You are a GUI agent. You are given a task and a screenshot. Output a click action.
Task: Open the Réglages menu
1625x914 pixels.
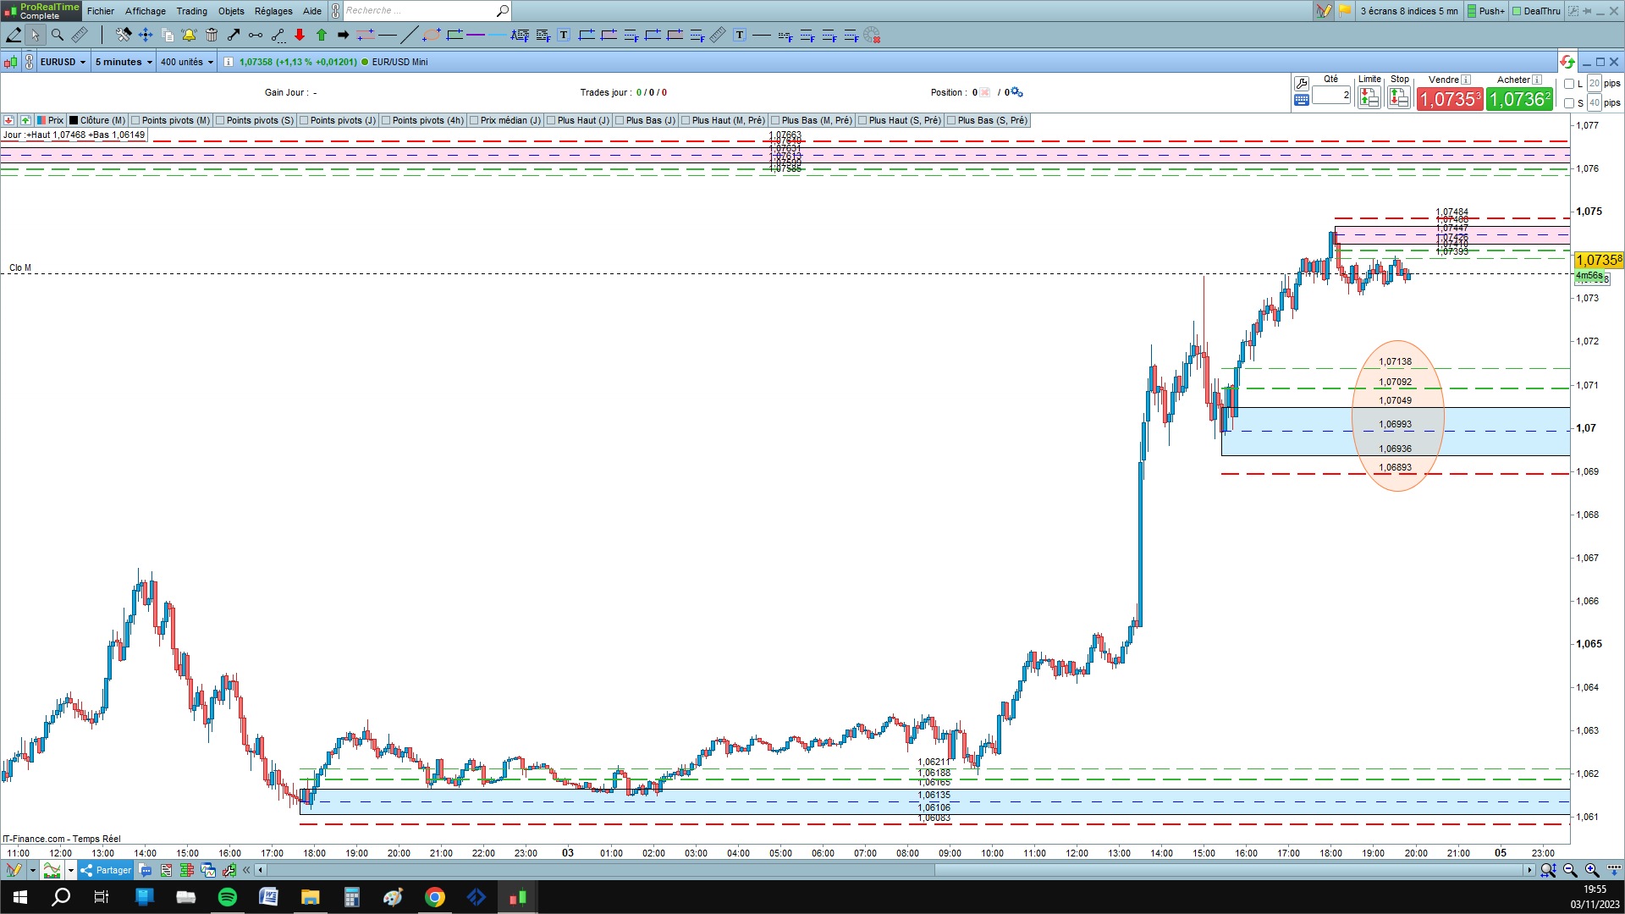click(x=273, y=11)
